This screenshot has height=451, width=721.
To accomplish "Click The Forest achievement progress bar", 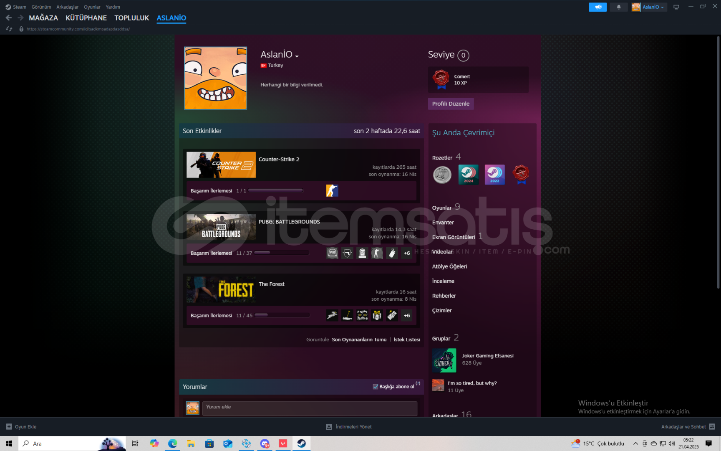I will 282,315.
